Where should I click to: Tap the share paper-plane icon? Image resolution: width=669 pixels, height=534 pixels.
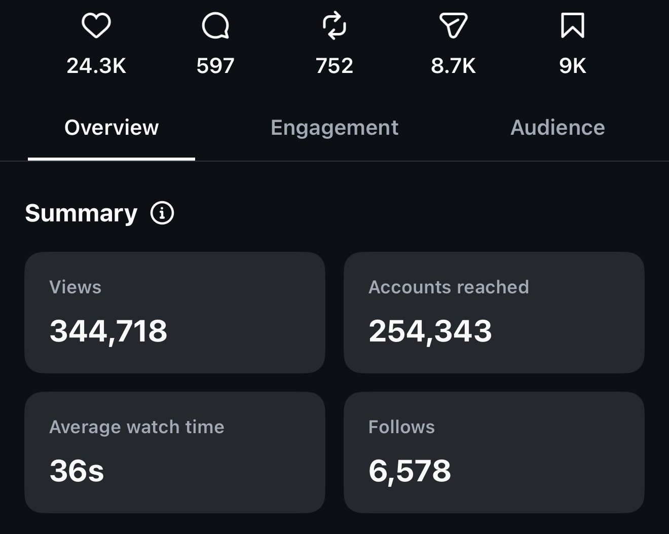pos(453,26)
